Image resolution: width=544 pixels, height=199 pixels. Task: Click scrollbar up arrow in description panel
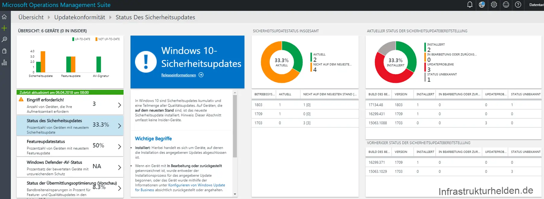[x=235, y=93]
